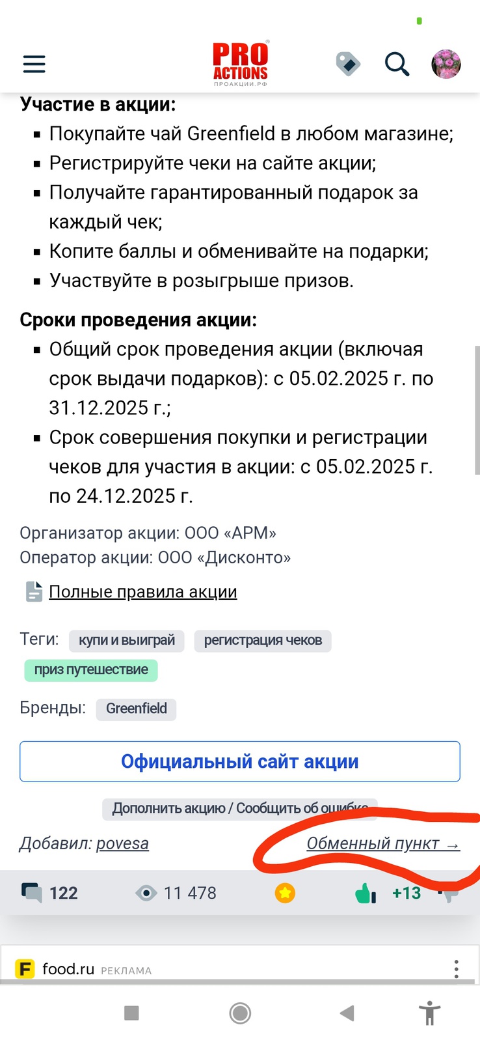Open full promotion rules link
This screenshot has width=480, height=1042.
[x=143, y=592]
